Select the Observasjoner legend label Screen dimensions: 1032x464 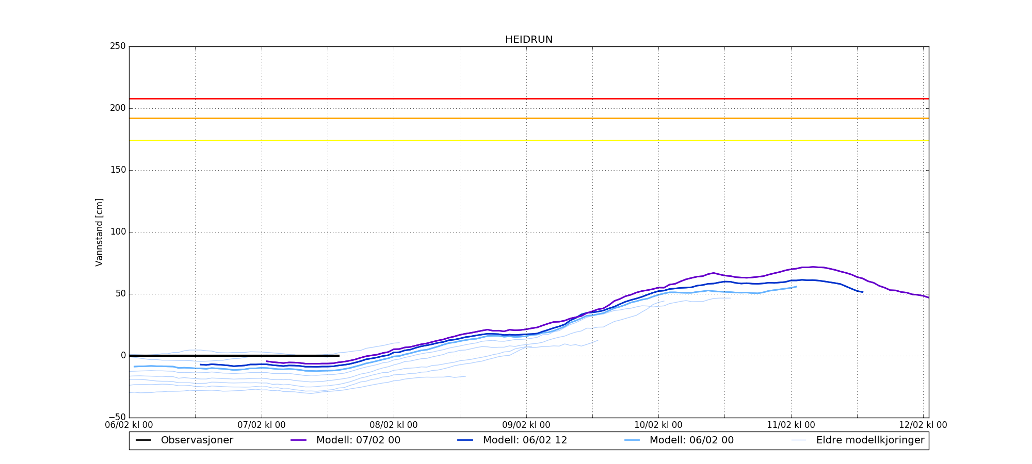(197, 440)
